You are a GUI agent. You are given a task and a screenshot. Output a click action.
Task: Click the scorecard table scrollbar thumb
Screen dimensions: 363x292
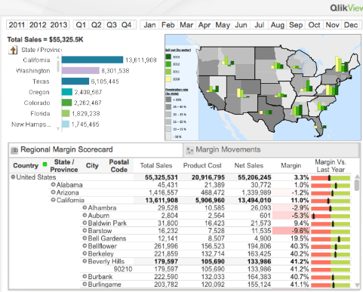(x=356, y=185)
